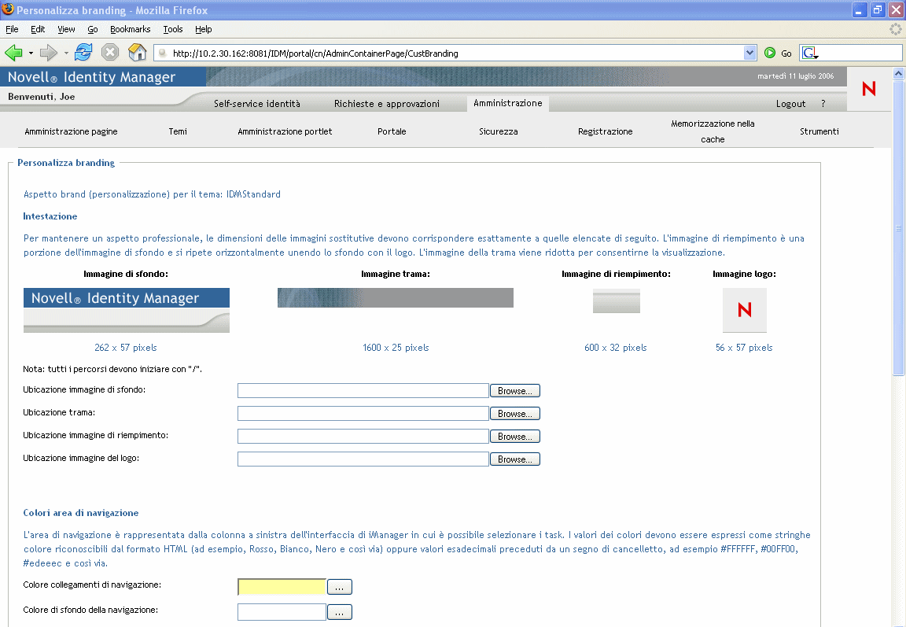Switch to Richieste e approvazioni tab
This screenshot has height=627, width=906.
tap(387, 103)
